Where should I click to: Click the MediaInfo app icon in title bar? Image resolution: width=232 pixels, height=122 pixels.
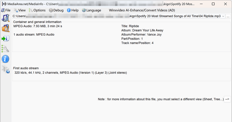pyautogui.click(x=4, y=4)
